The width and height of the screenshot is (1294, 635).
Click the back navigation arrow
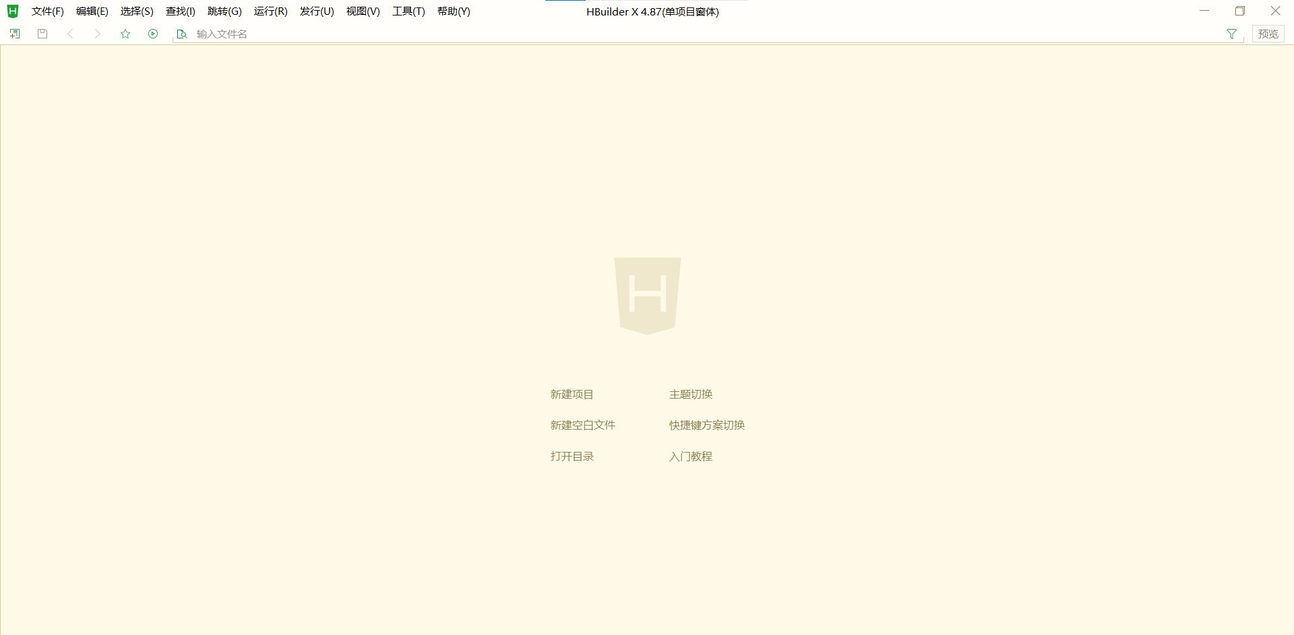click(70, 34)
